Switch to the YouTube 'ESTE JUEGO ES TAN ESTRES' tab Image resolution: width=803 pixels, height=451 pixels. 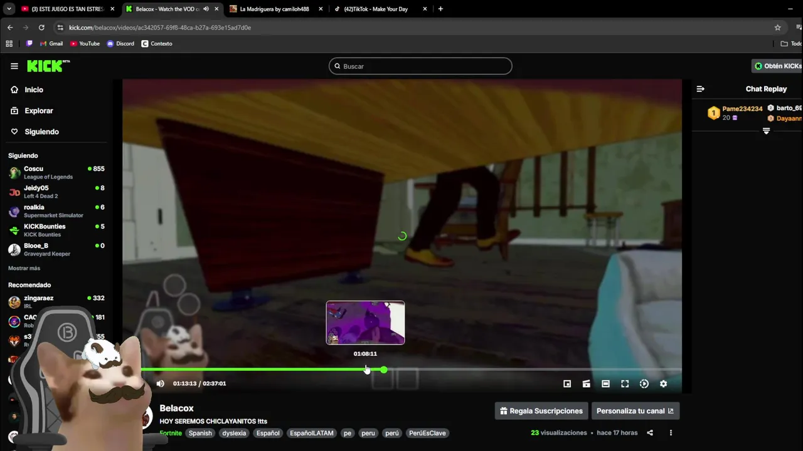click(68, 9)
